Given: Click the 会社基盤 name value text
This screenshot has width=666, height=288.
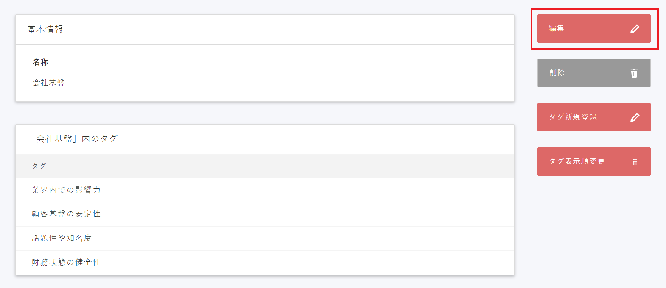Looking at the screenshot, I should [x=48, y=83].
